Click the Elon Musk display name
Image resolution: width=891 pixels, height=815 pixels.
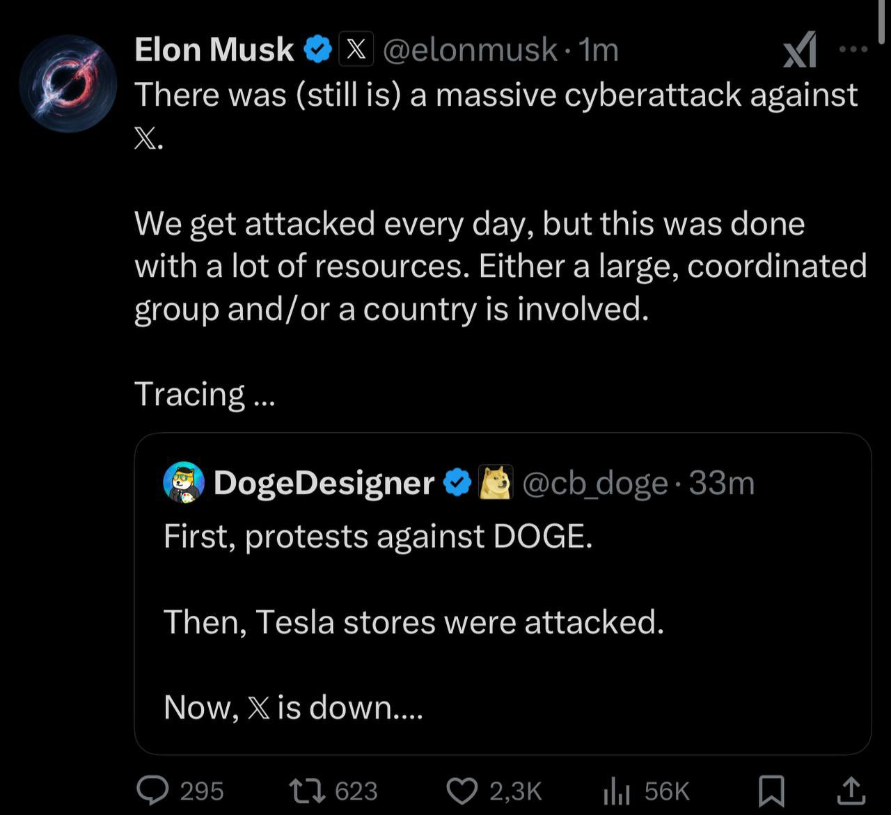coord(214,50)
